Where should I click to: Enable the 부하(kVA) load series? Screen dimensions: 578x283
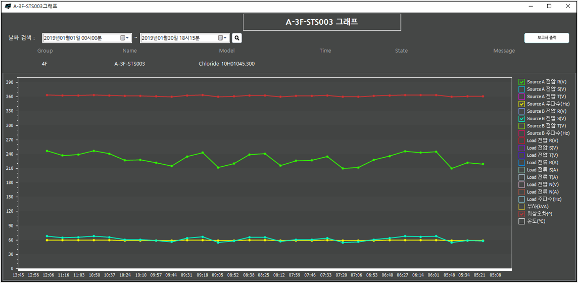tap(522, 207)
